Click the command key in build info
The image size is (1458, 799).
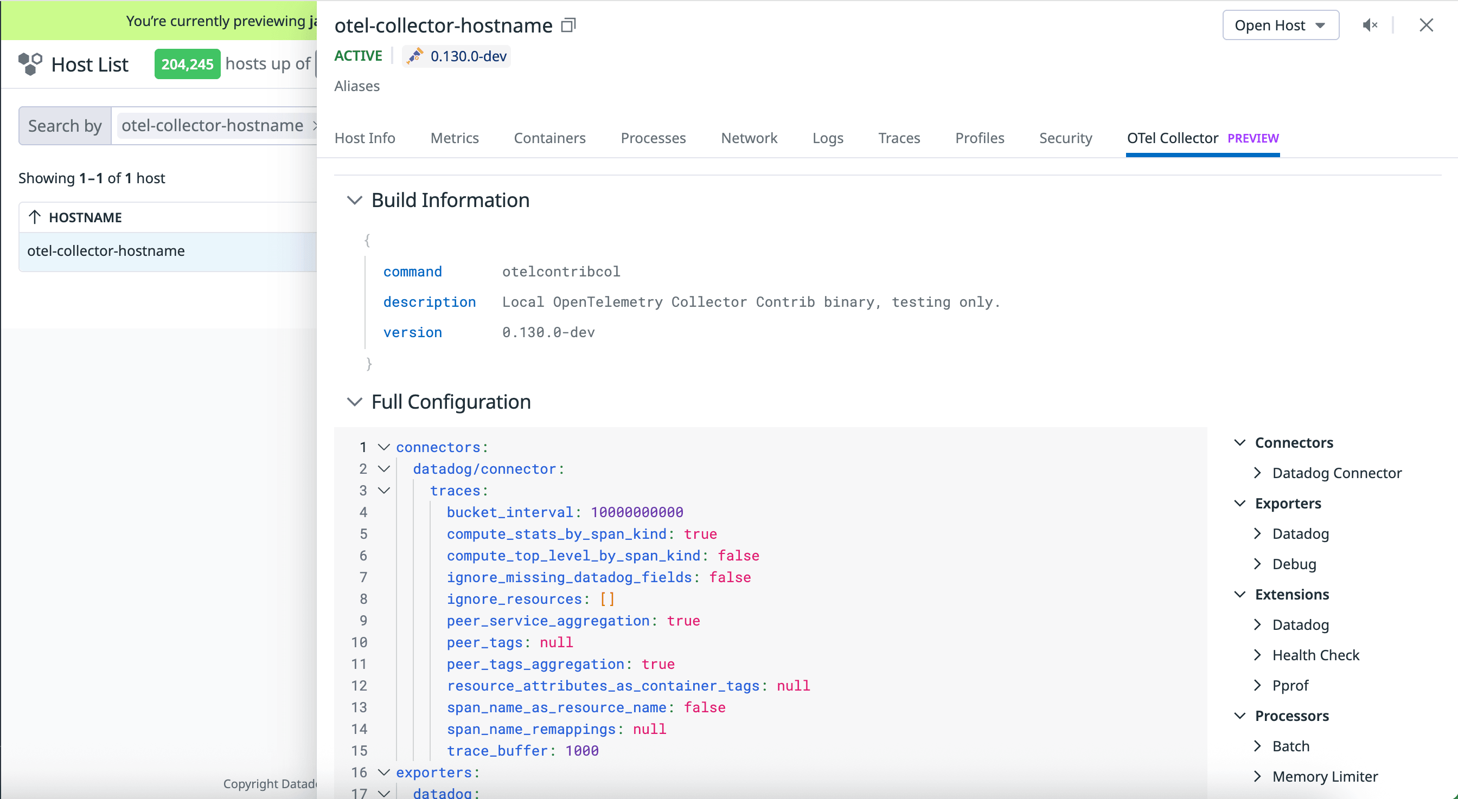pyautogui.click(x=413, y=272)
